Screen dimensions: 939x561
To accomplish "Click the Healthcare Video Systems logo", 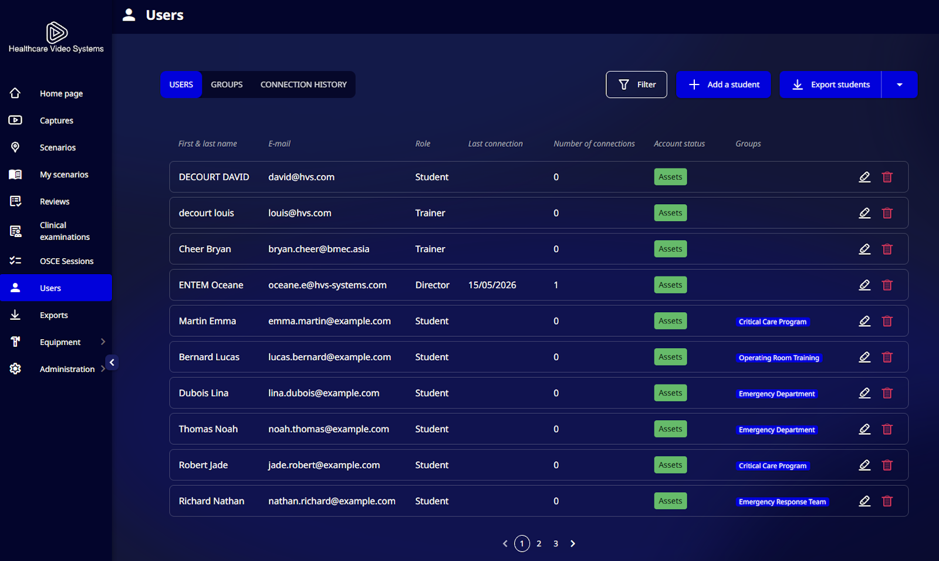I will point(56,38).
